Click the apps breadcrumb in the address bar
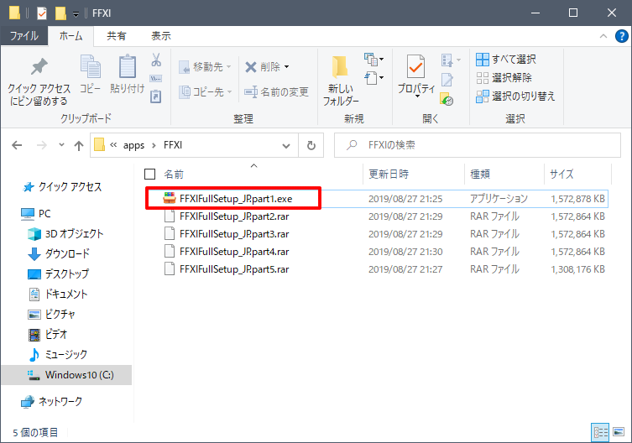The image size is (632, 443). [x=133, y=145]
